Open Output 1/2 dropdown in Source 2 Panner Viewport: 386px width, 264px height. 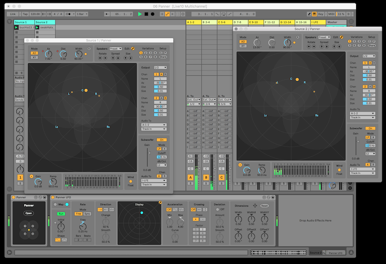pos(369,56)
